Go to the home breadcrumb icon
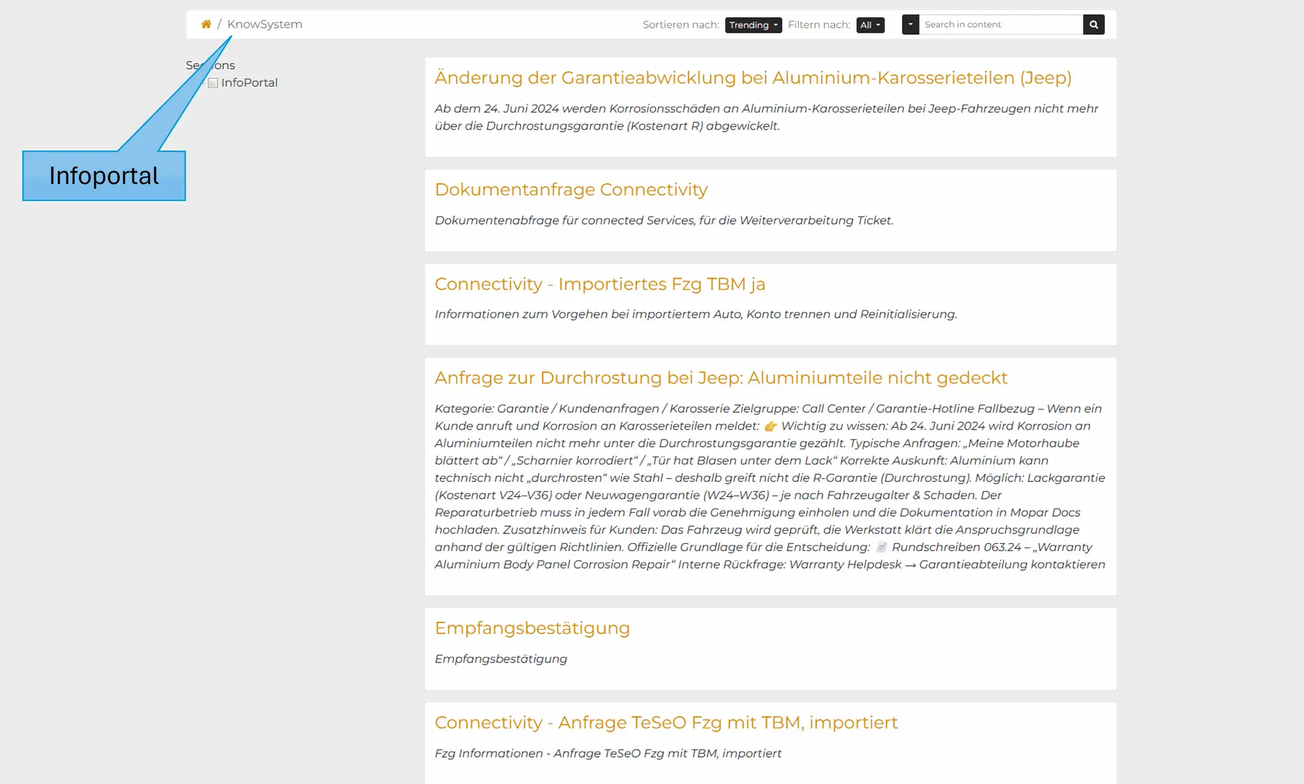This screenshot has width=1304, height=784. [x=206, y=24]
